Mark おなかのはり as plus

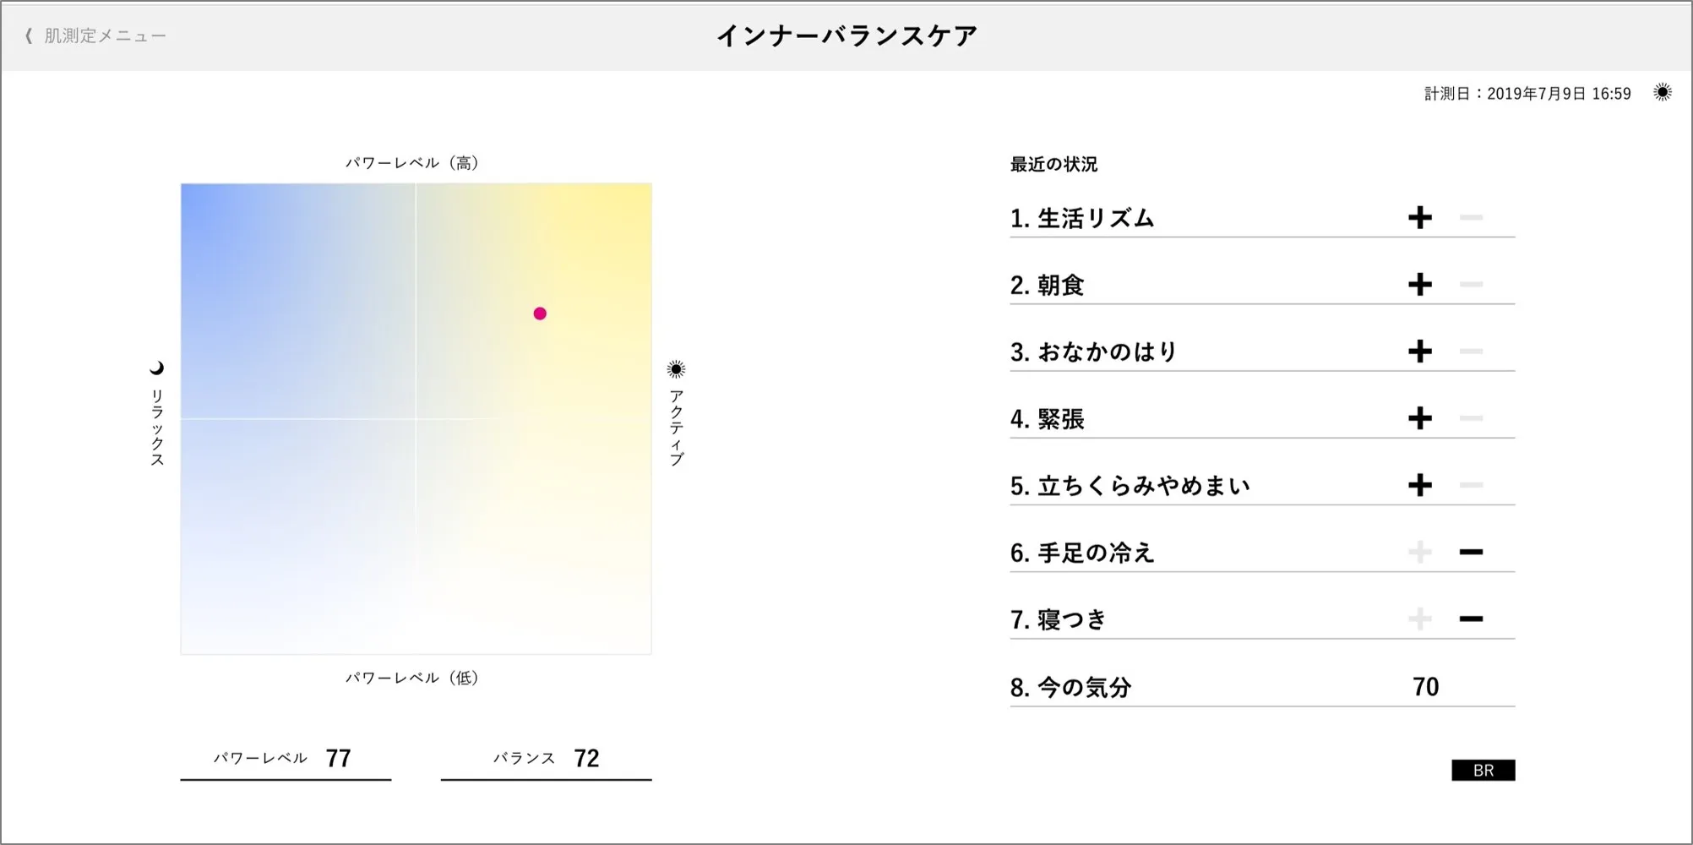(1420, 352)
